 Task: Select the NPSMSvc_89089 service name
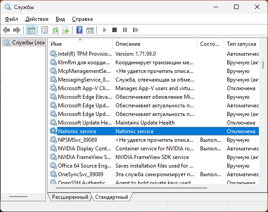point(77,140)
